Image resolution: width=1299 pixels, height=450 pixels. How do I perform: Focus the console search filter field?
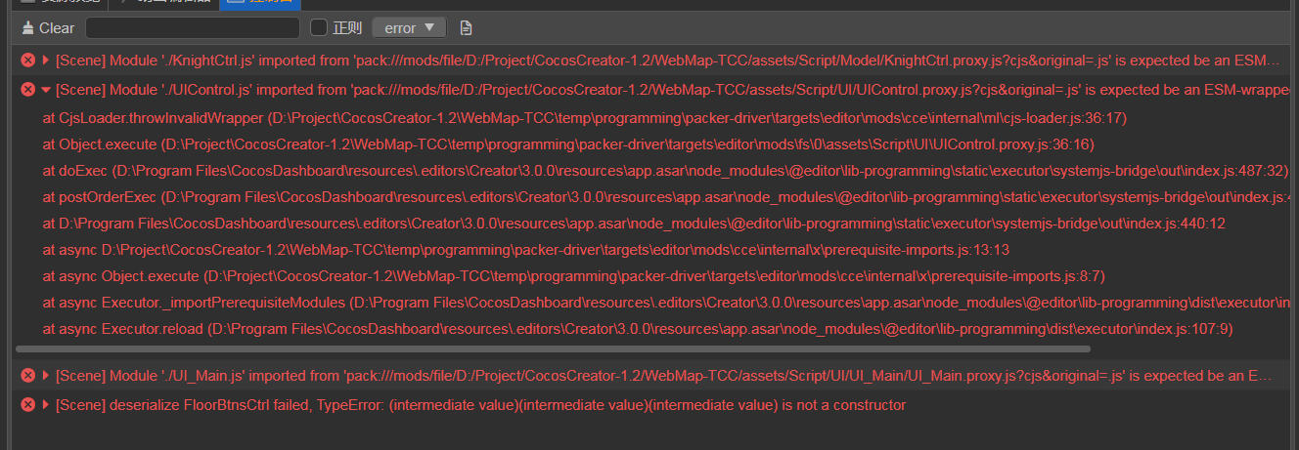coord(193,28)
